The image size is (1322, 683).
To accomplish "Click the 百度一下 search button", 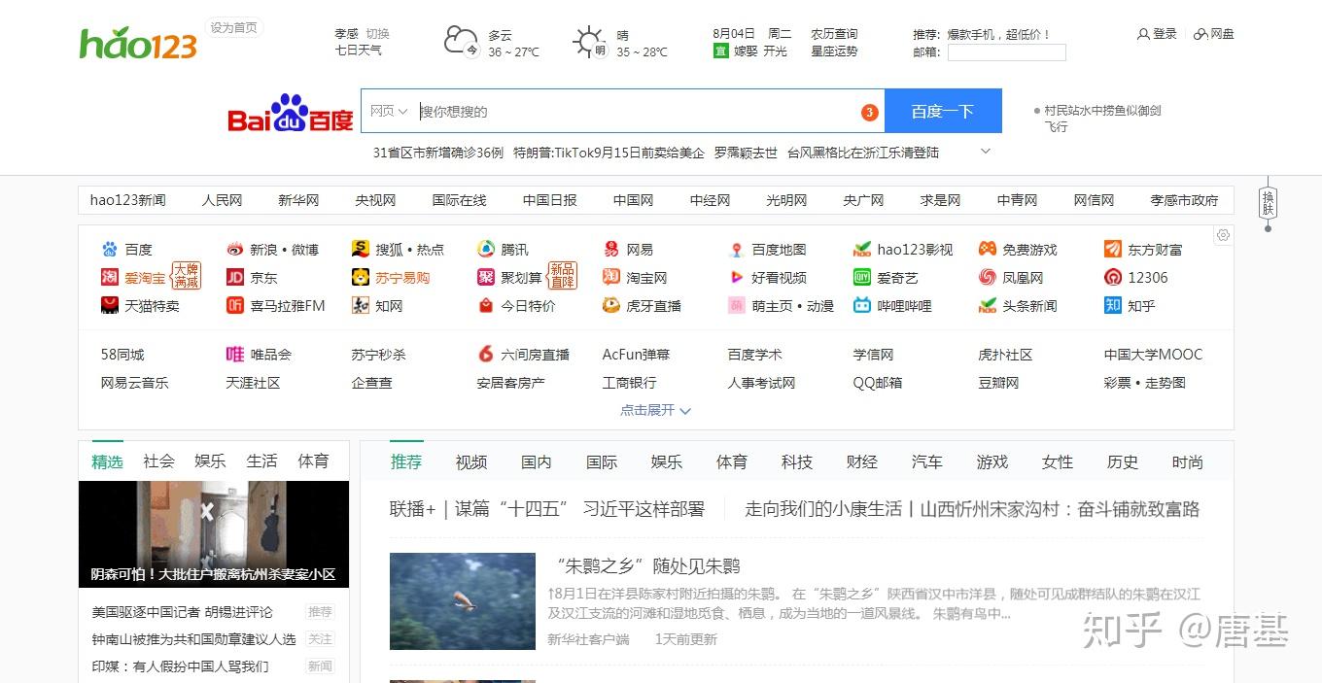I will point(943,112).
